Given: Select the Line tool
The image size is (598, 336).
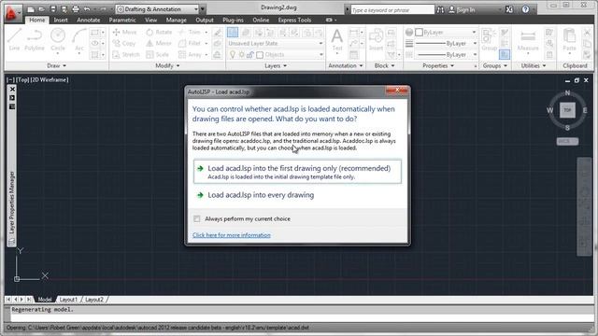Looking at the screenshot, I should [14, 39].
